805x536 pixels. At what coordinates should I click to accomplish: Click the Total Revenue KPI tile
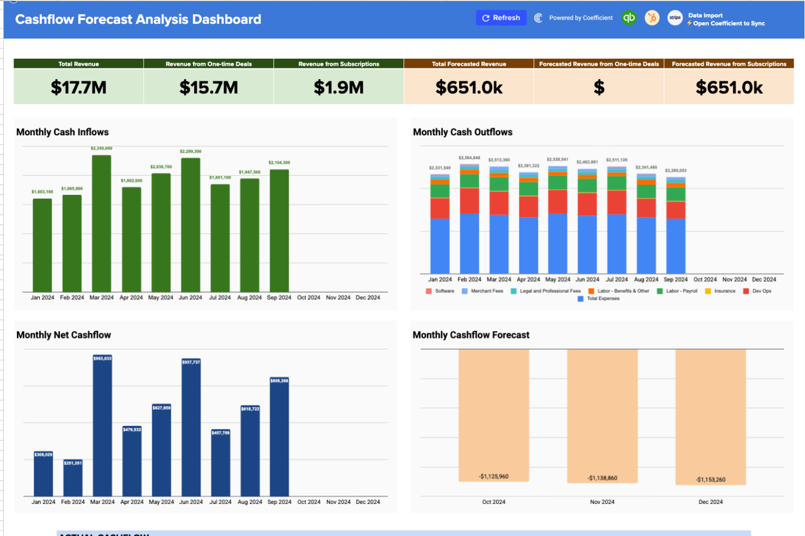pos(78,84)
